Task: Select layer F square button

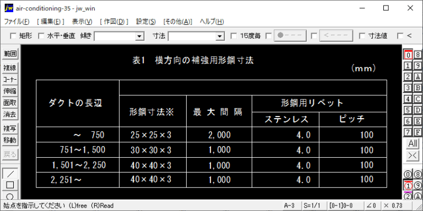Action: tap(417, 132)
